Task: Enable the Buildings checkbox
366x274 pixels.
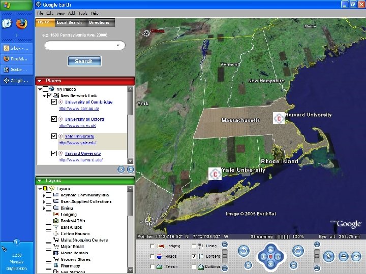Action: pos(194,266)
